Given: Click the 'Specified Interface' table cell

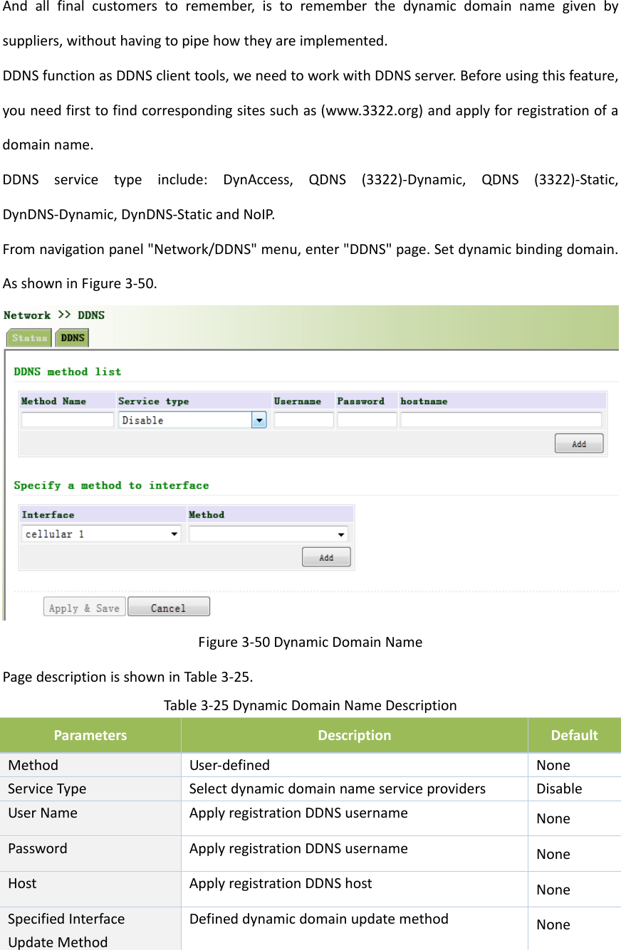Looking at the screenshot, I should point(90,928).
